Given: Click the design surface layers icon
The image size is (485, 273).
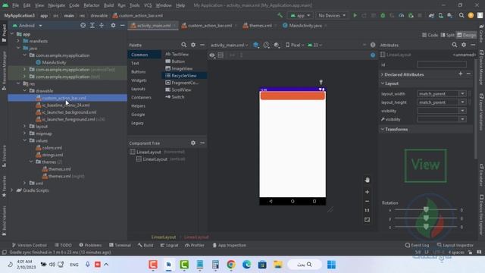Looking at the screenshot, I should point(256,45).
